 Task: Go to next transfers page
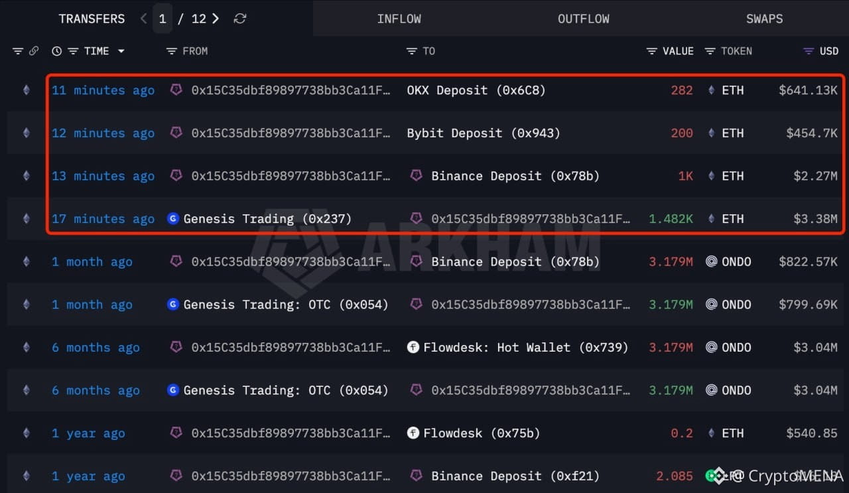tap(216, 19)
